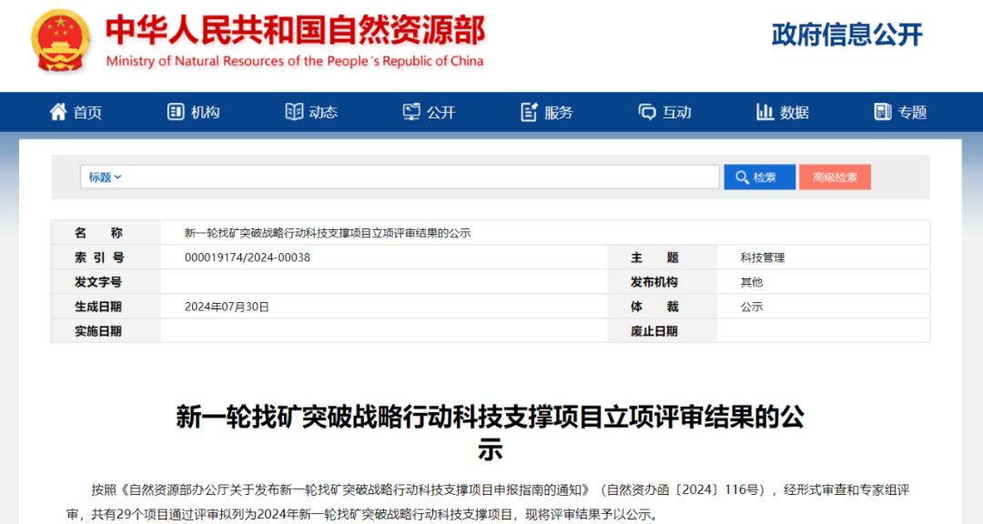Click the 体裁 label cell
This screenshot has height=524, width=983.
662,307
